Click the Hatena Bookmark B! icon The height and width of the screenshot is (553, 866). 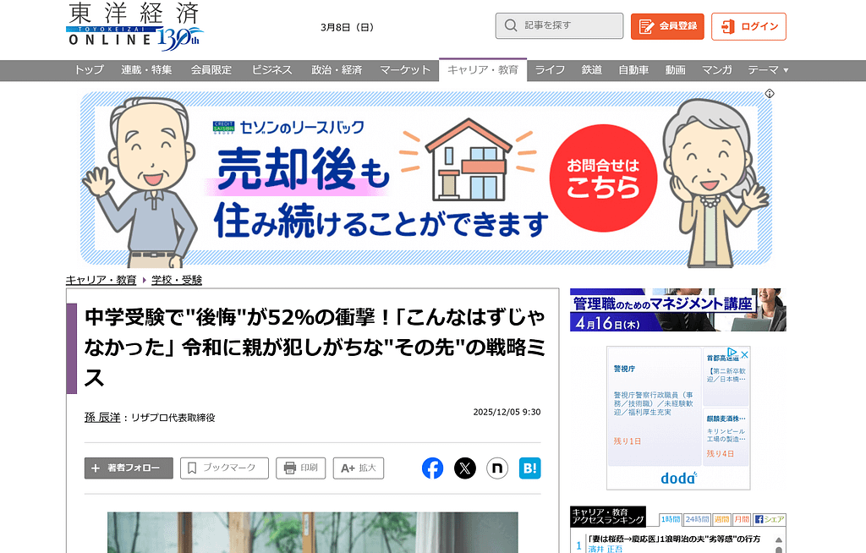[529, 468]
